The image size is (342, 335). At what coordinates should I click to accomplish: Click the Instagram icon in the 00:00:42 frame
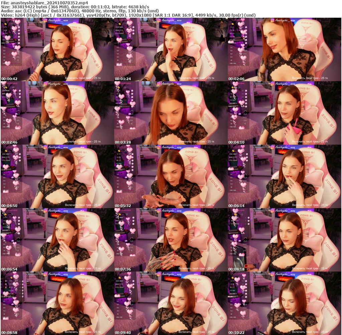pyautogui.click(x=45, y=20)
